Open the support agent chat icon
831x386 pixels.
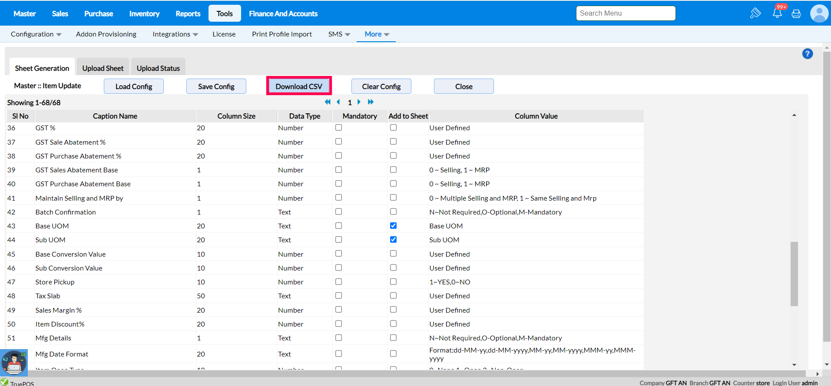pos(14,363)
